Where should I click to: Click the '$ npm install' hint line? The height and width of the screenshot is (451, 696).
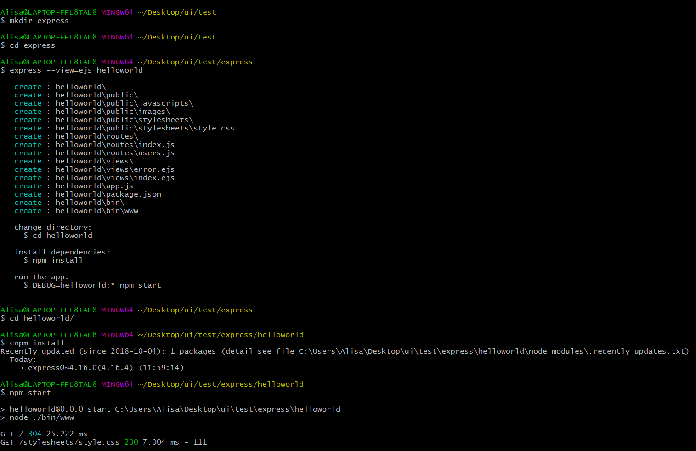click(x=53, y=260)
